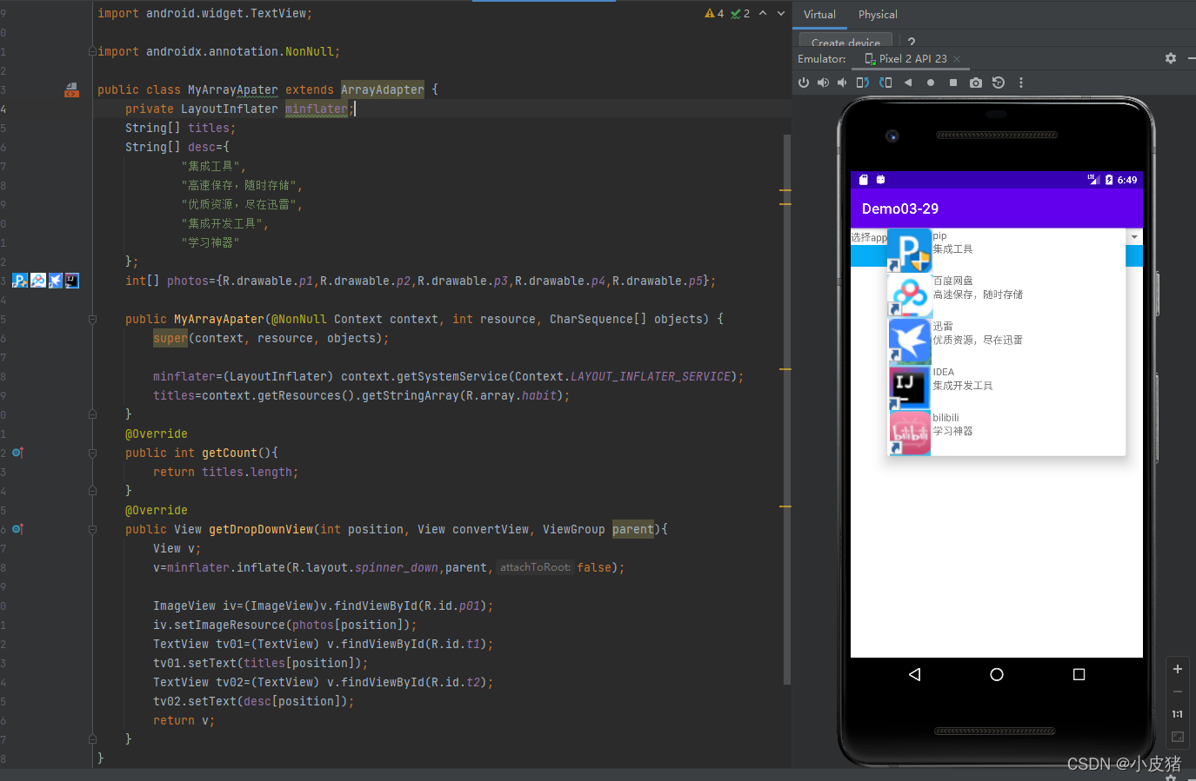The image size is (1196, 781).
Task: Open extended emulator controls via three-dot menu
Action: 1021,83
